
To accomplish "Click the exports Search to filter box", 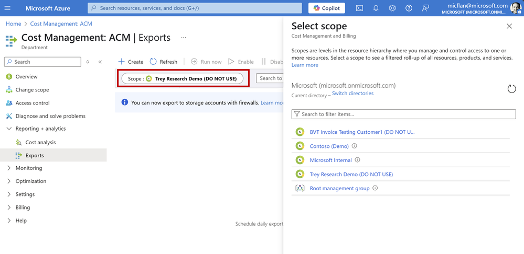I will (270, 78).
